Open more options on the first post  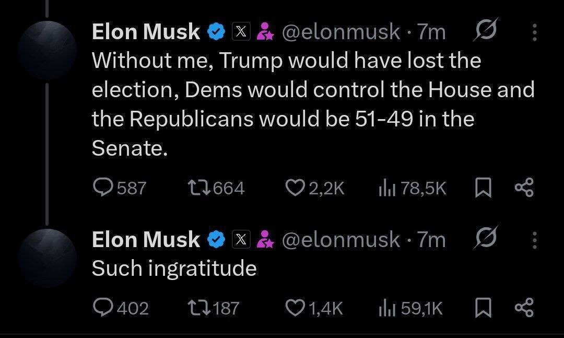coord(534,32)
